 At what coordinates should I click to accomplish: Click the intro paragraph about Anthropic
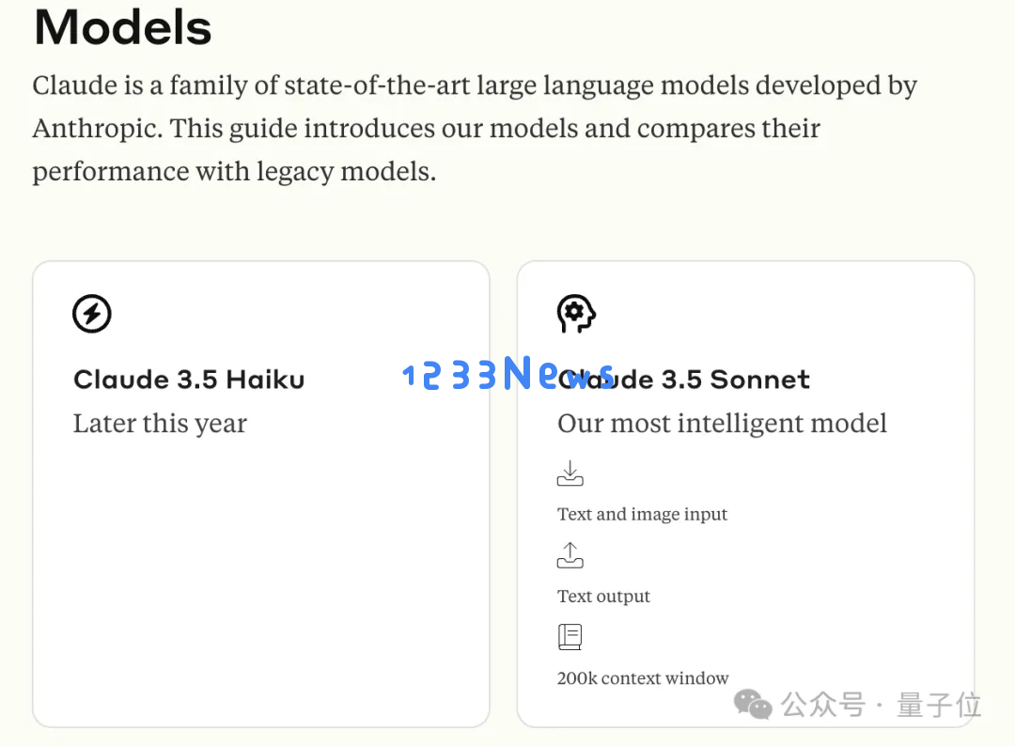475,128
